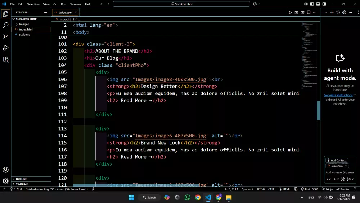This screenshot has width=360, height=203.
Task: Expand the OUTLINE section
Action: click(x=21, y=179)
